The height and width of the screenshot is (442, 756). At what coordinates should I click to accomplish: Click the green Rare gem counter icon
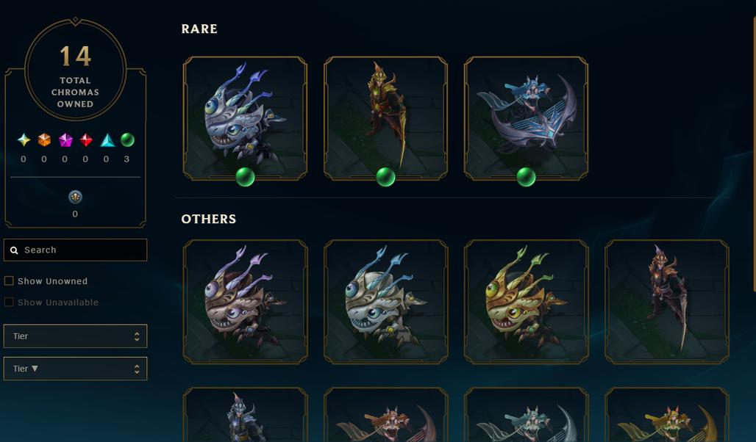pyautogui.click(x=127, y=140)
